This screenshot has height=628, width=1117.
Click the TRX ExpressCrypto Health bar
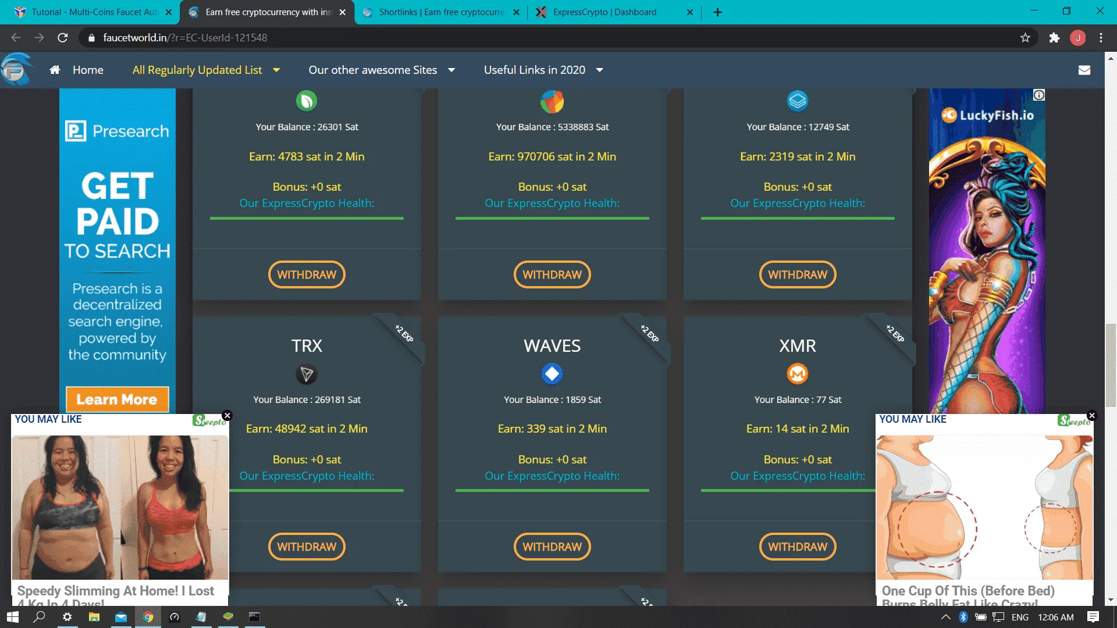[316, 491]
